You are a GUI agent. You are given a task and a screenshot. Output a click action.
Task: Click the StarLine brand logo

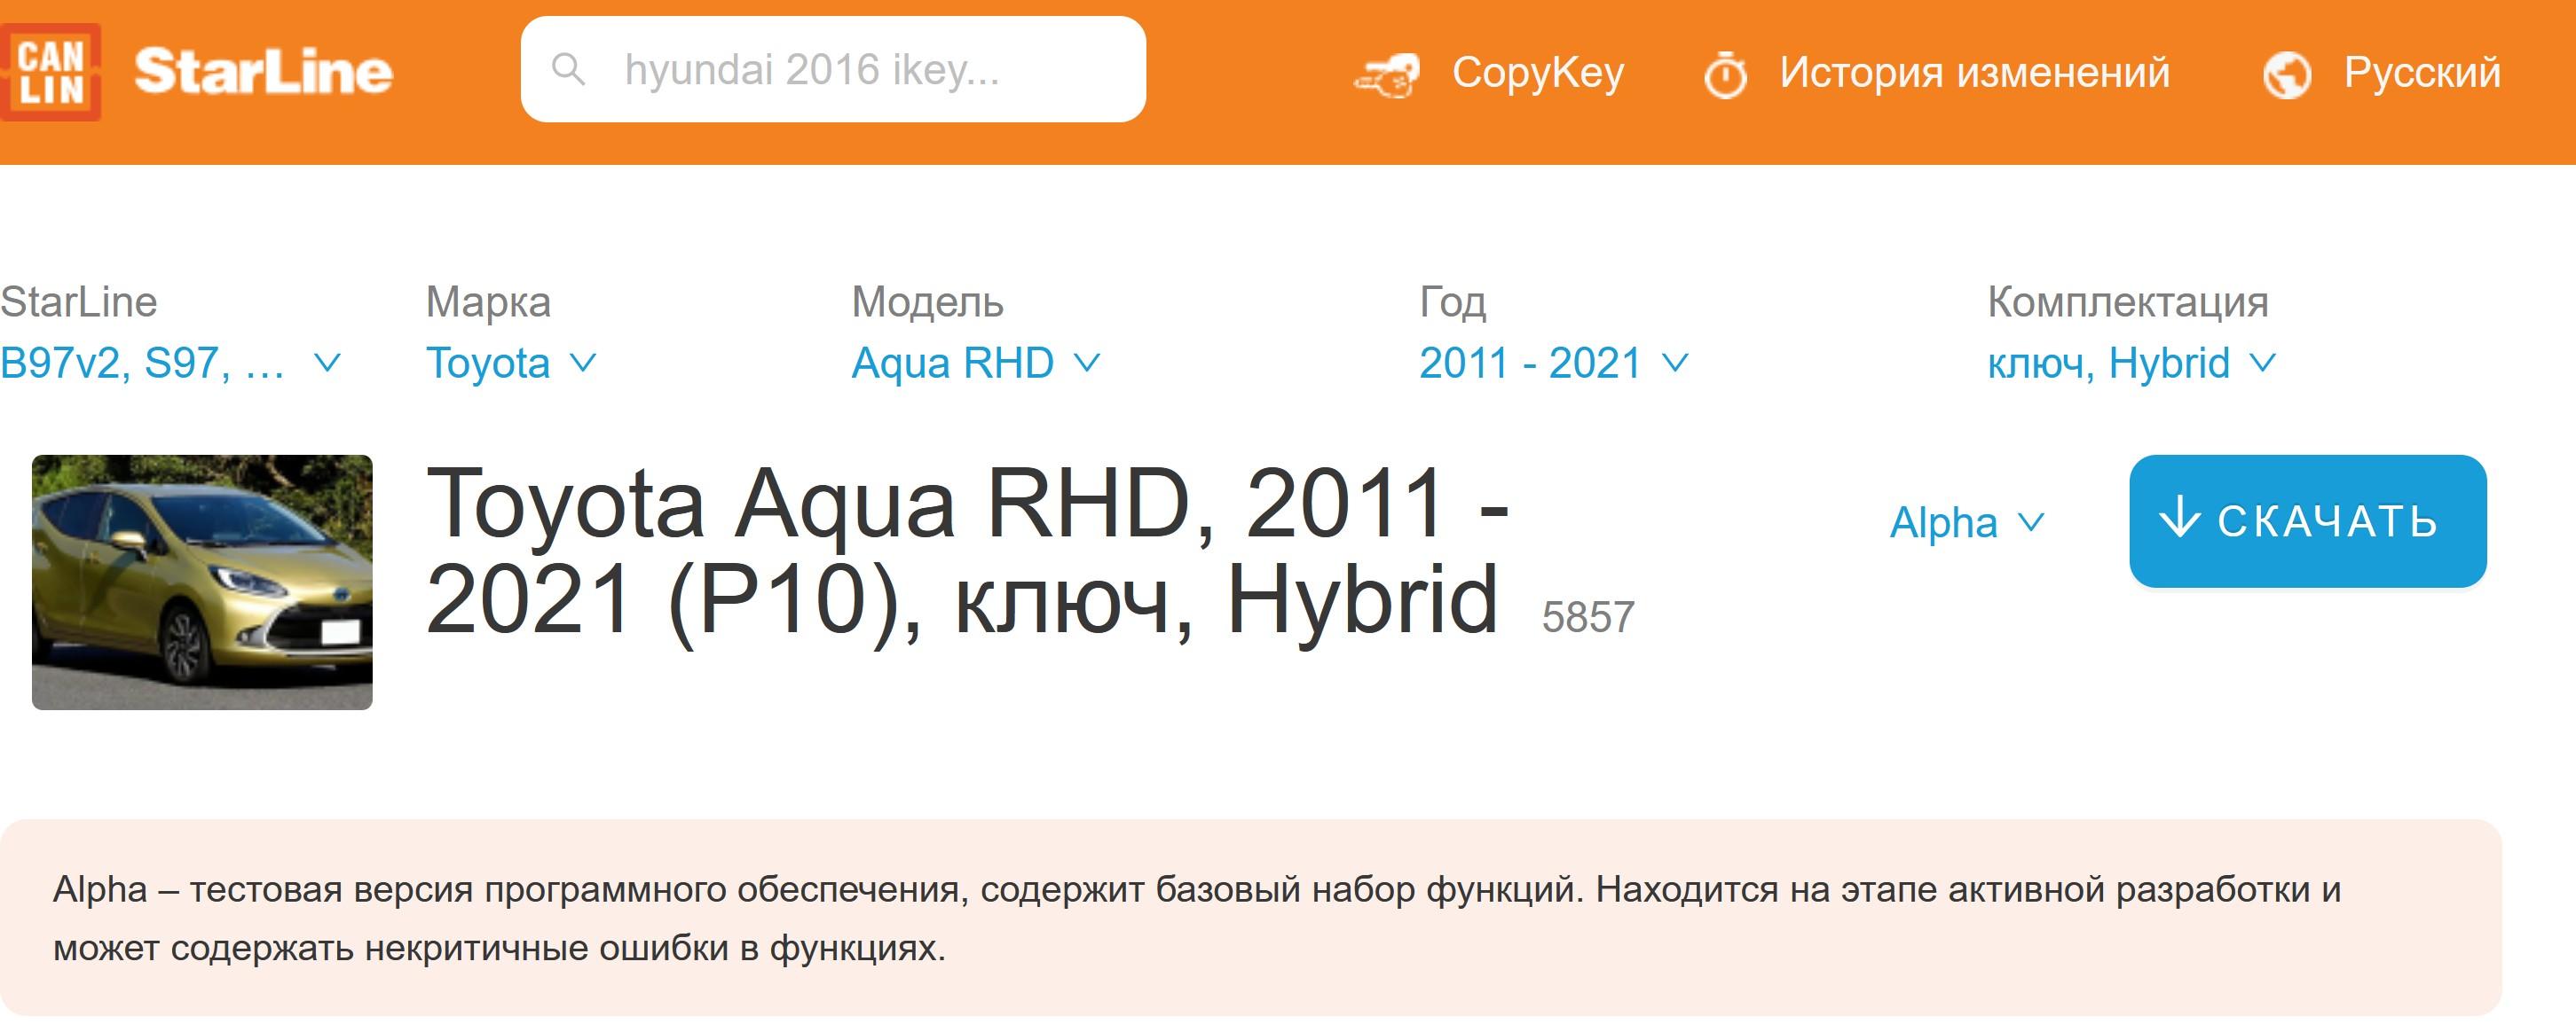click(x=263, y=72)
